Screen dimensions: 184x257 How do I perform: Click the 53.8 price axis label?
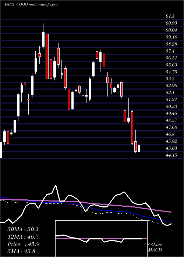coord(170,79)
